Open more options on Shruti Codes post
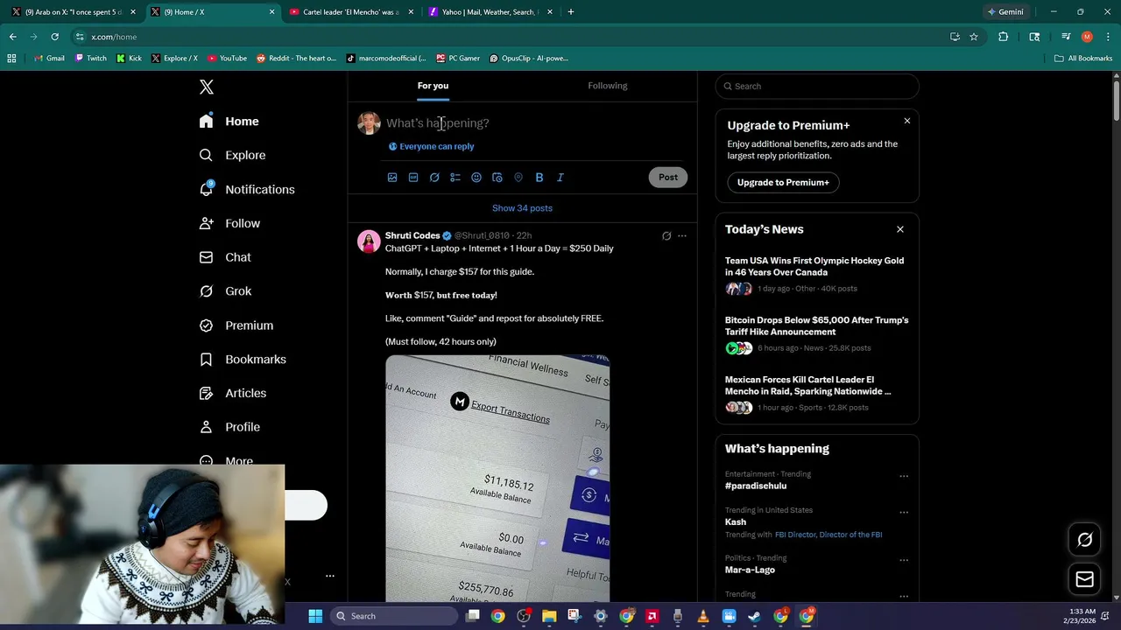Viewport: 1121px width, 630px height. click(682, 235)
